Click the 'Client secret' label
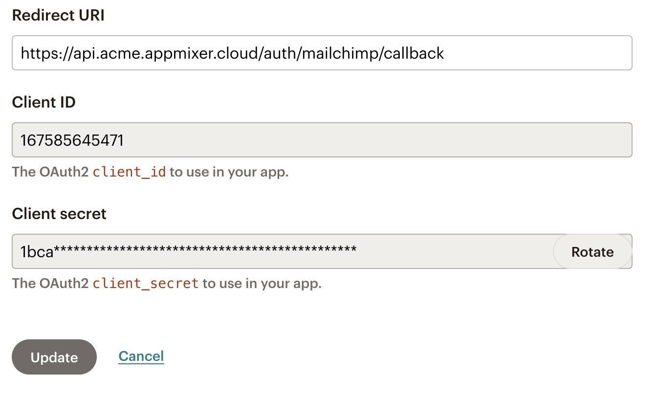Image resolution: width=657 pixels, height=399 pixels. 59,214
